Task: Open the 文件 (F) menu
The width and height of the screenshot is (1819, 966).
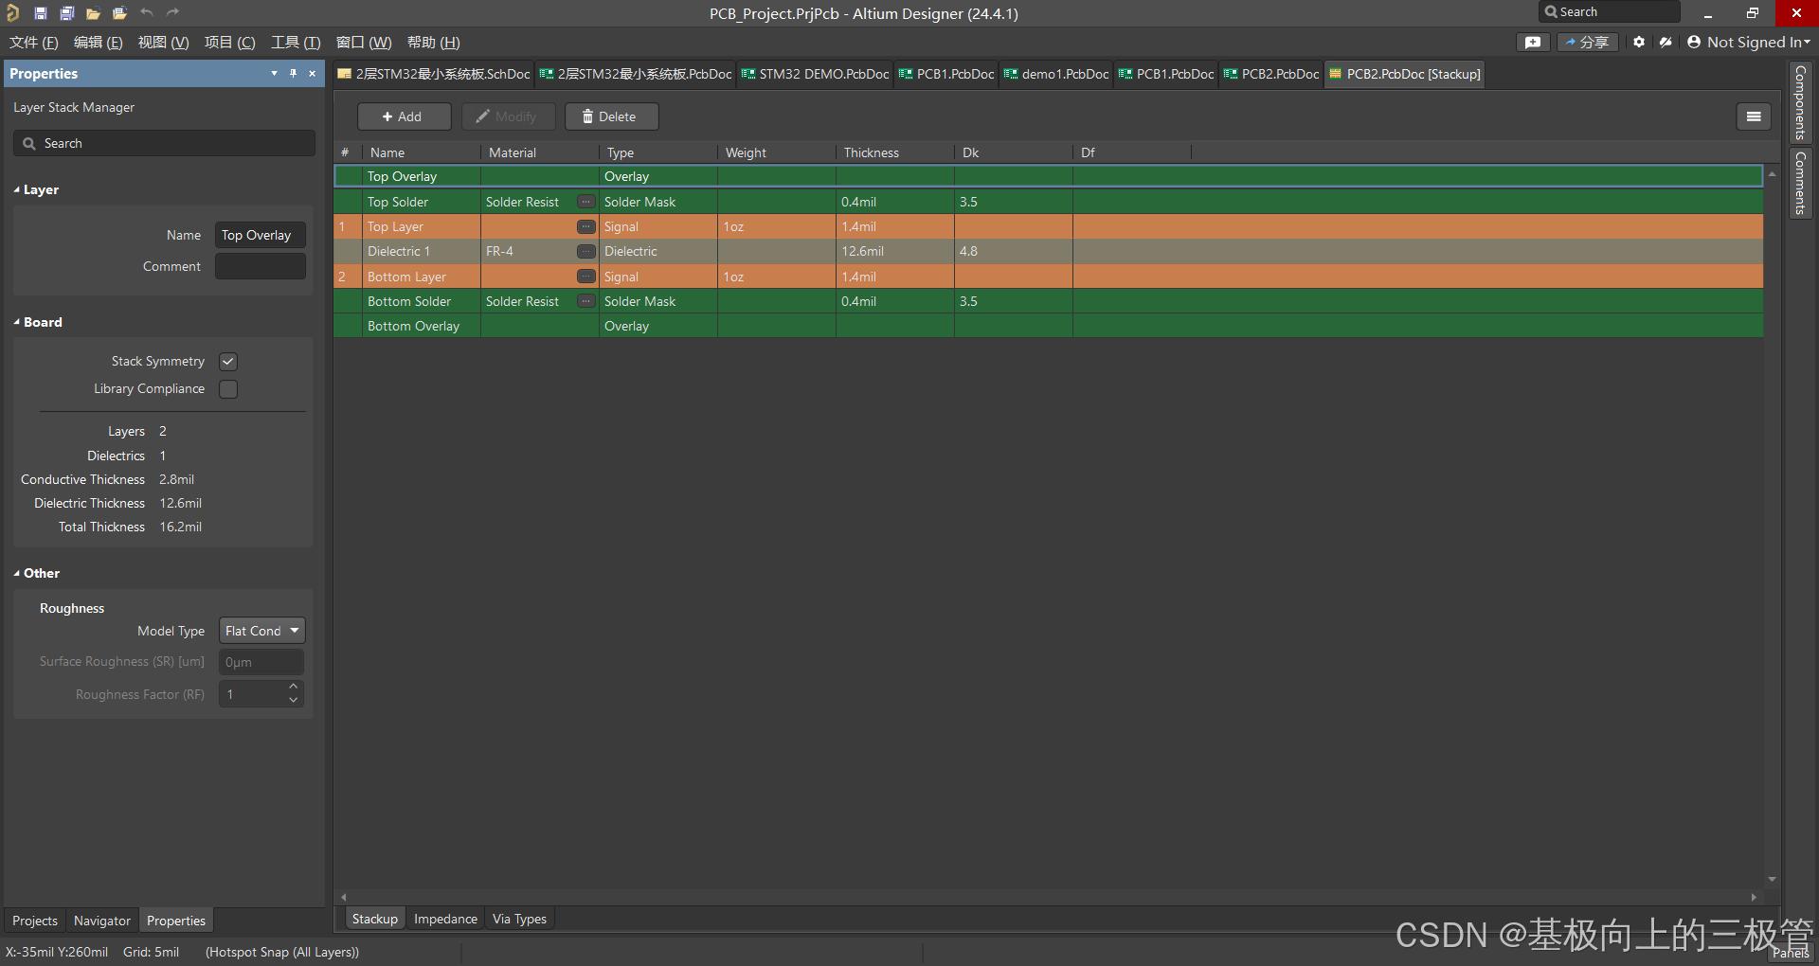Action: tap(34, 42)
